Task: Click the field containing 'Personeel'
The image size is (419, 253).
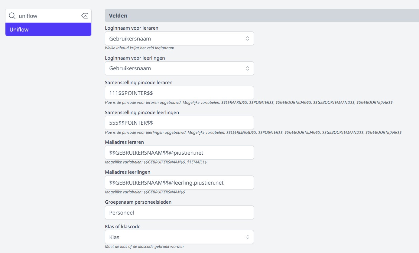Action: [179, 212]
